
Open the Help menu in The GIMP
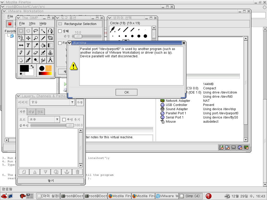[x=43, y=23]
